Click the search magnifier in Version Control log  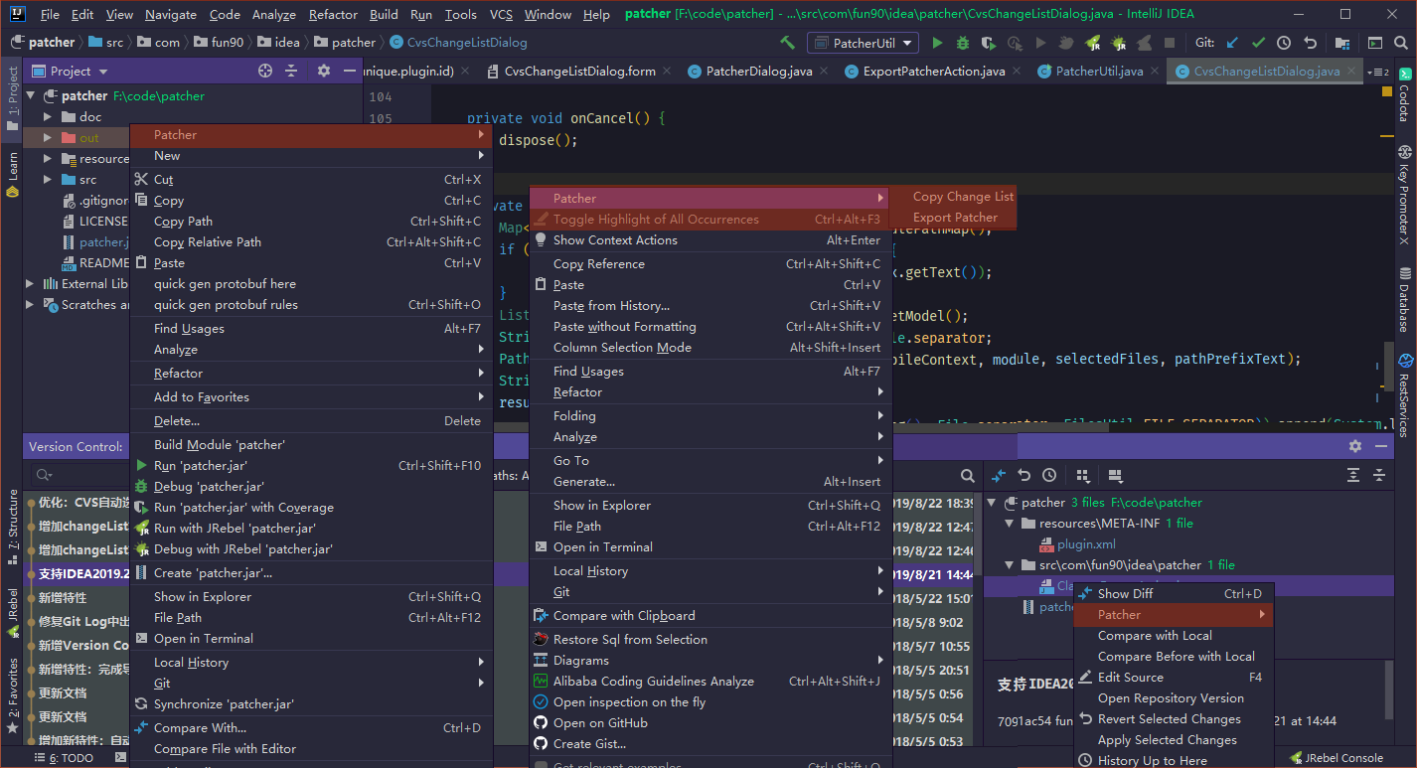[x=968, y=476]
